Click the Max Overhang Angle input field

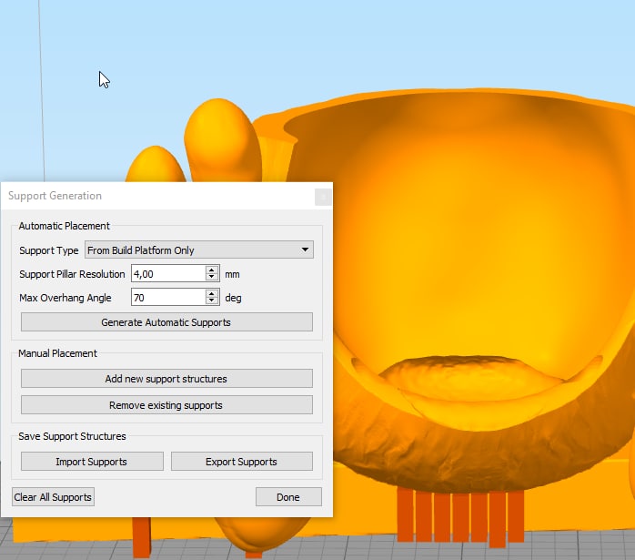pos(168,298)
